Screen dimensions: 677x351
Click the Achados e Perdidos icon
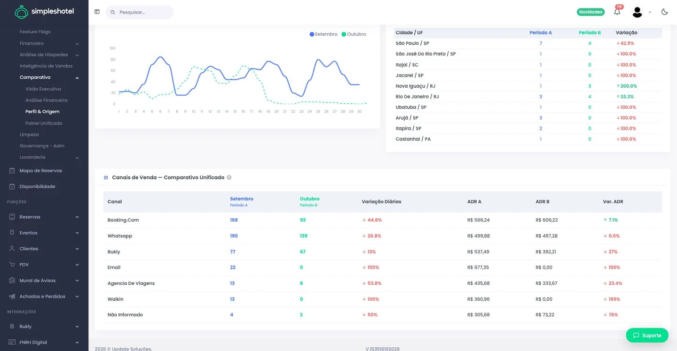12,297
